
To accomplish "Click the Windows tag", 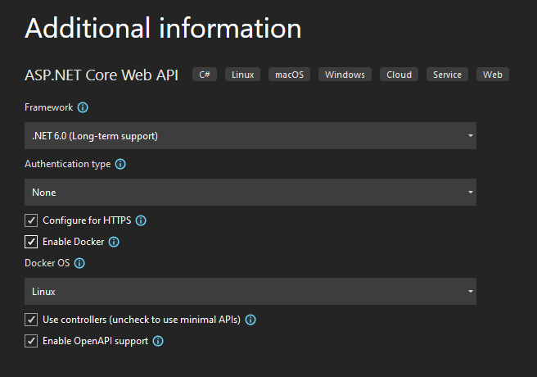I will coord(345,75).
